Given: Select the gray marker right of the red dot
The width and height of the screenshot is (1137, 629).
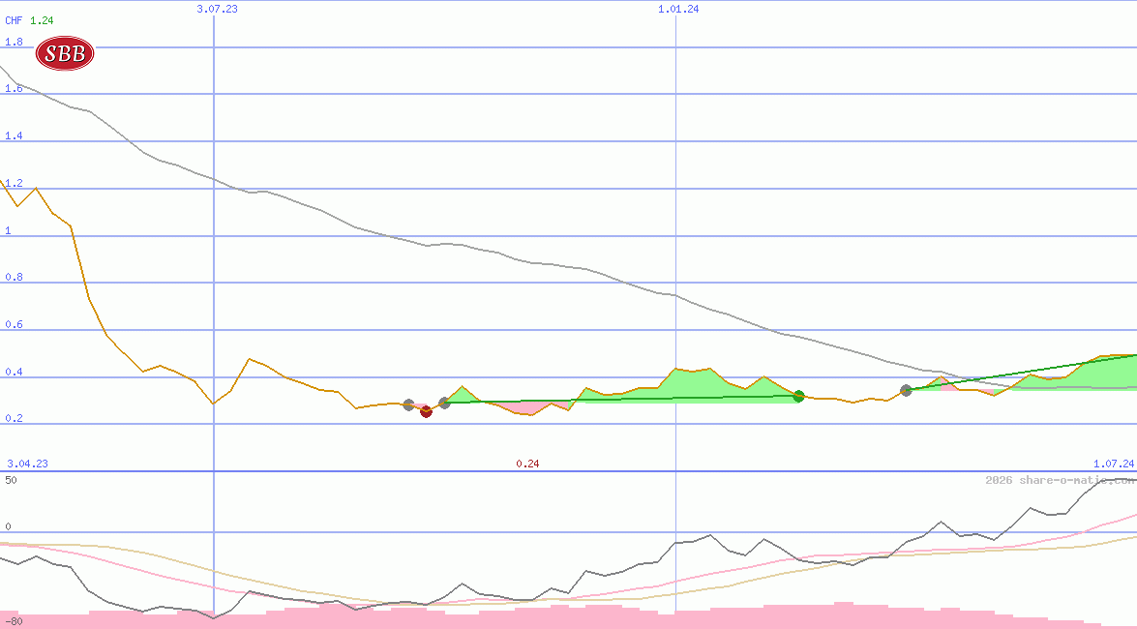Looking at the screenshot, I should (x=444, y=403).
